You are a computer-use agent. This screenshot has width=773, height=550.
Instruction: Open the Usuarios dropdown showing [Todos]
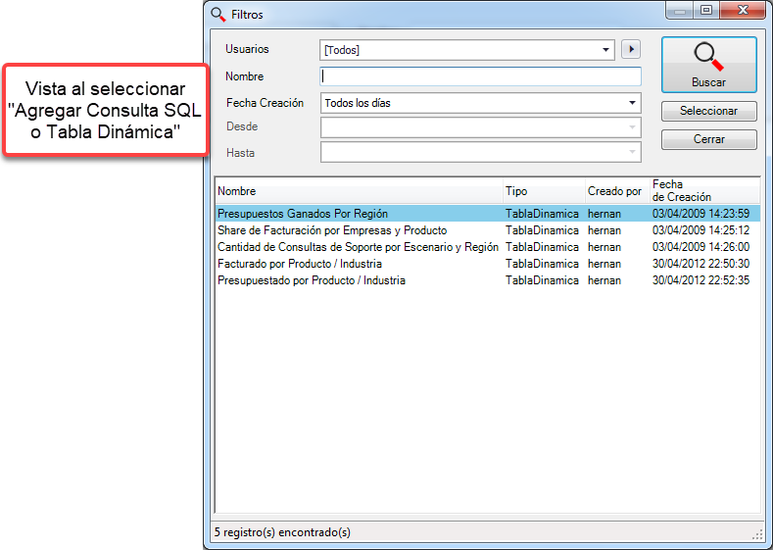[x=467, y=50]
